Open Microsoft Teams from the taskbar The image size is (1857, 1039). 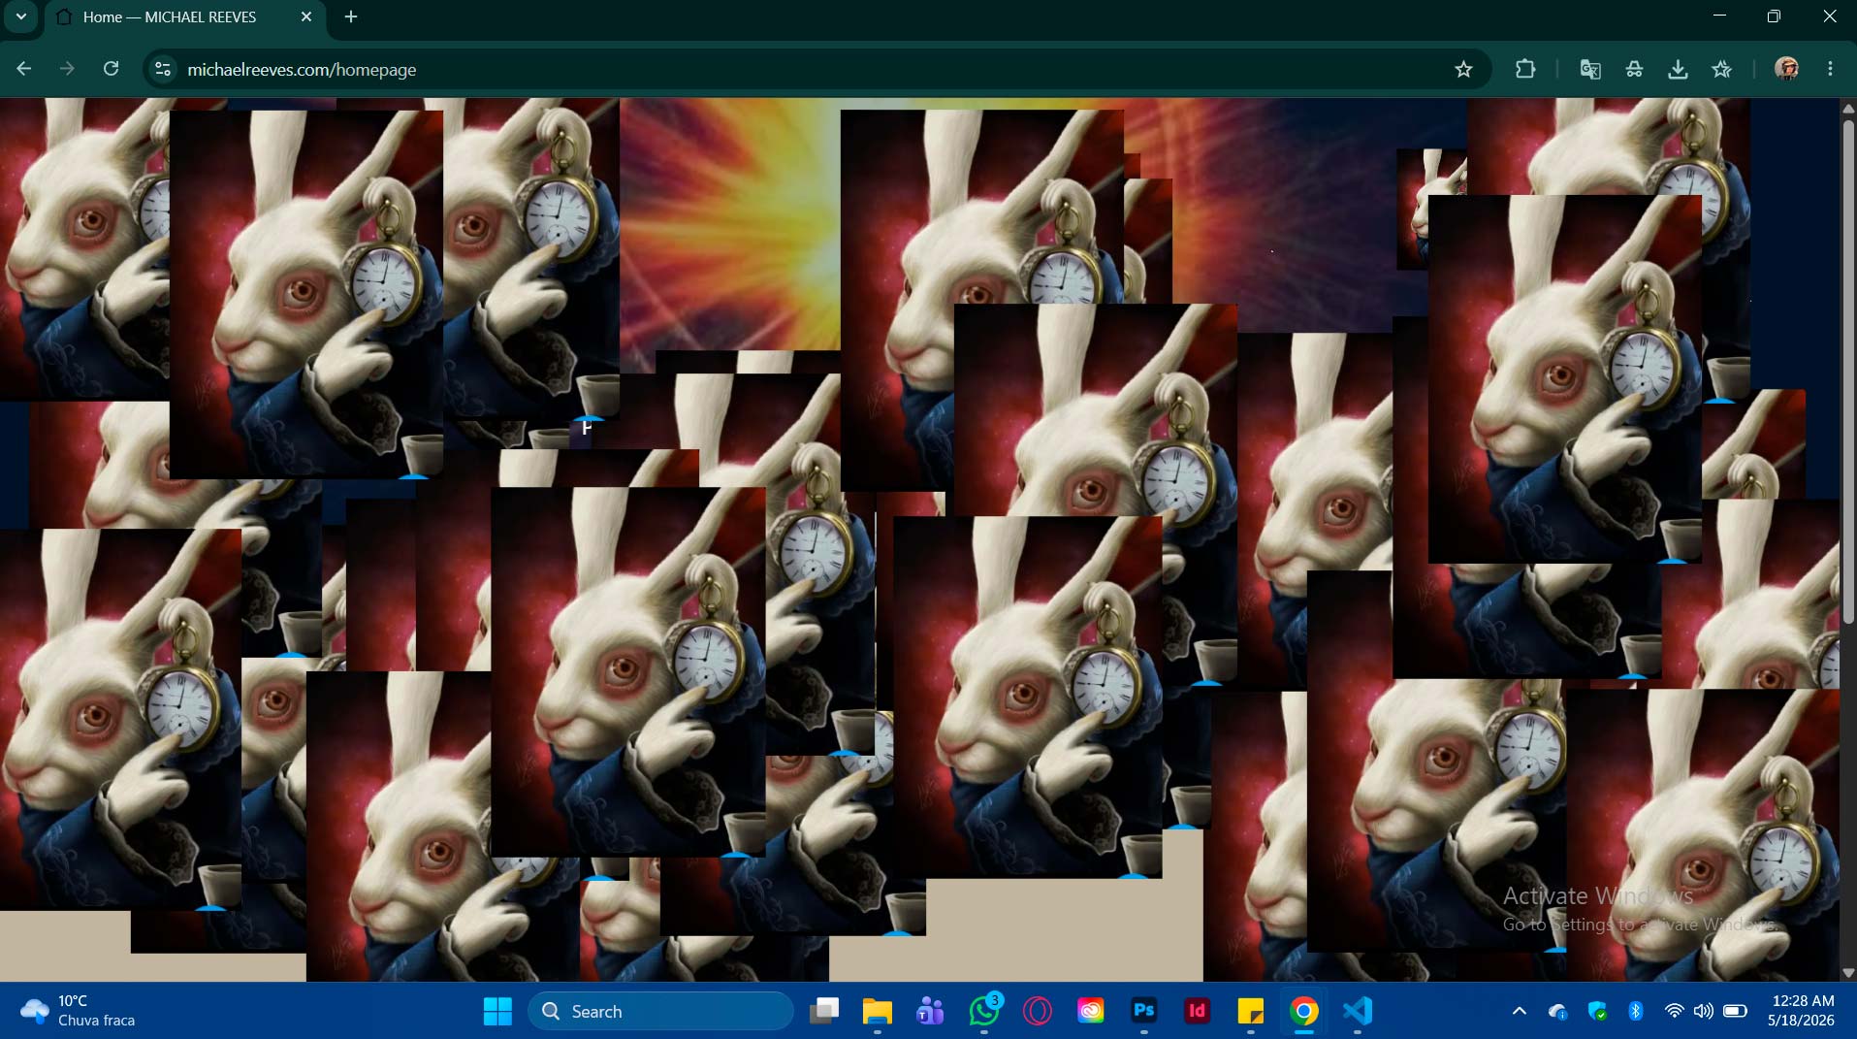[x=931, y=1011]
